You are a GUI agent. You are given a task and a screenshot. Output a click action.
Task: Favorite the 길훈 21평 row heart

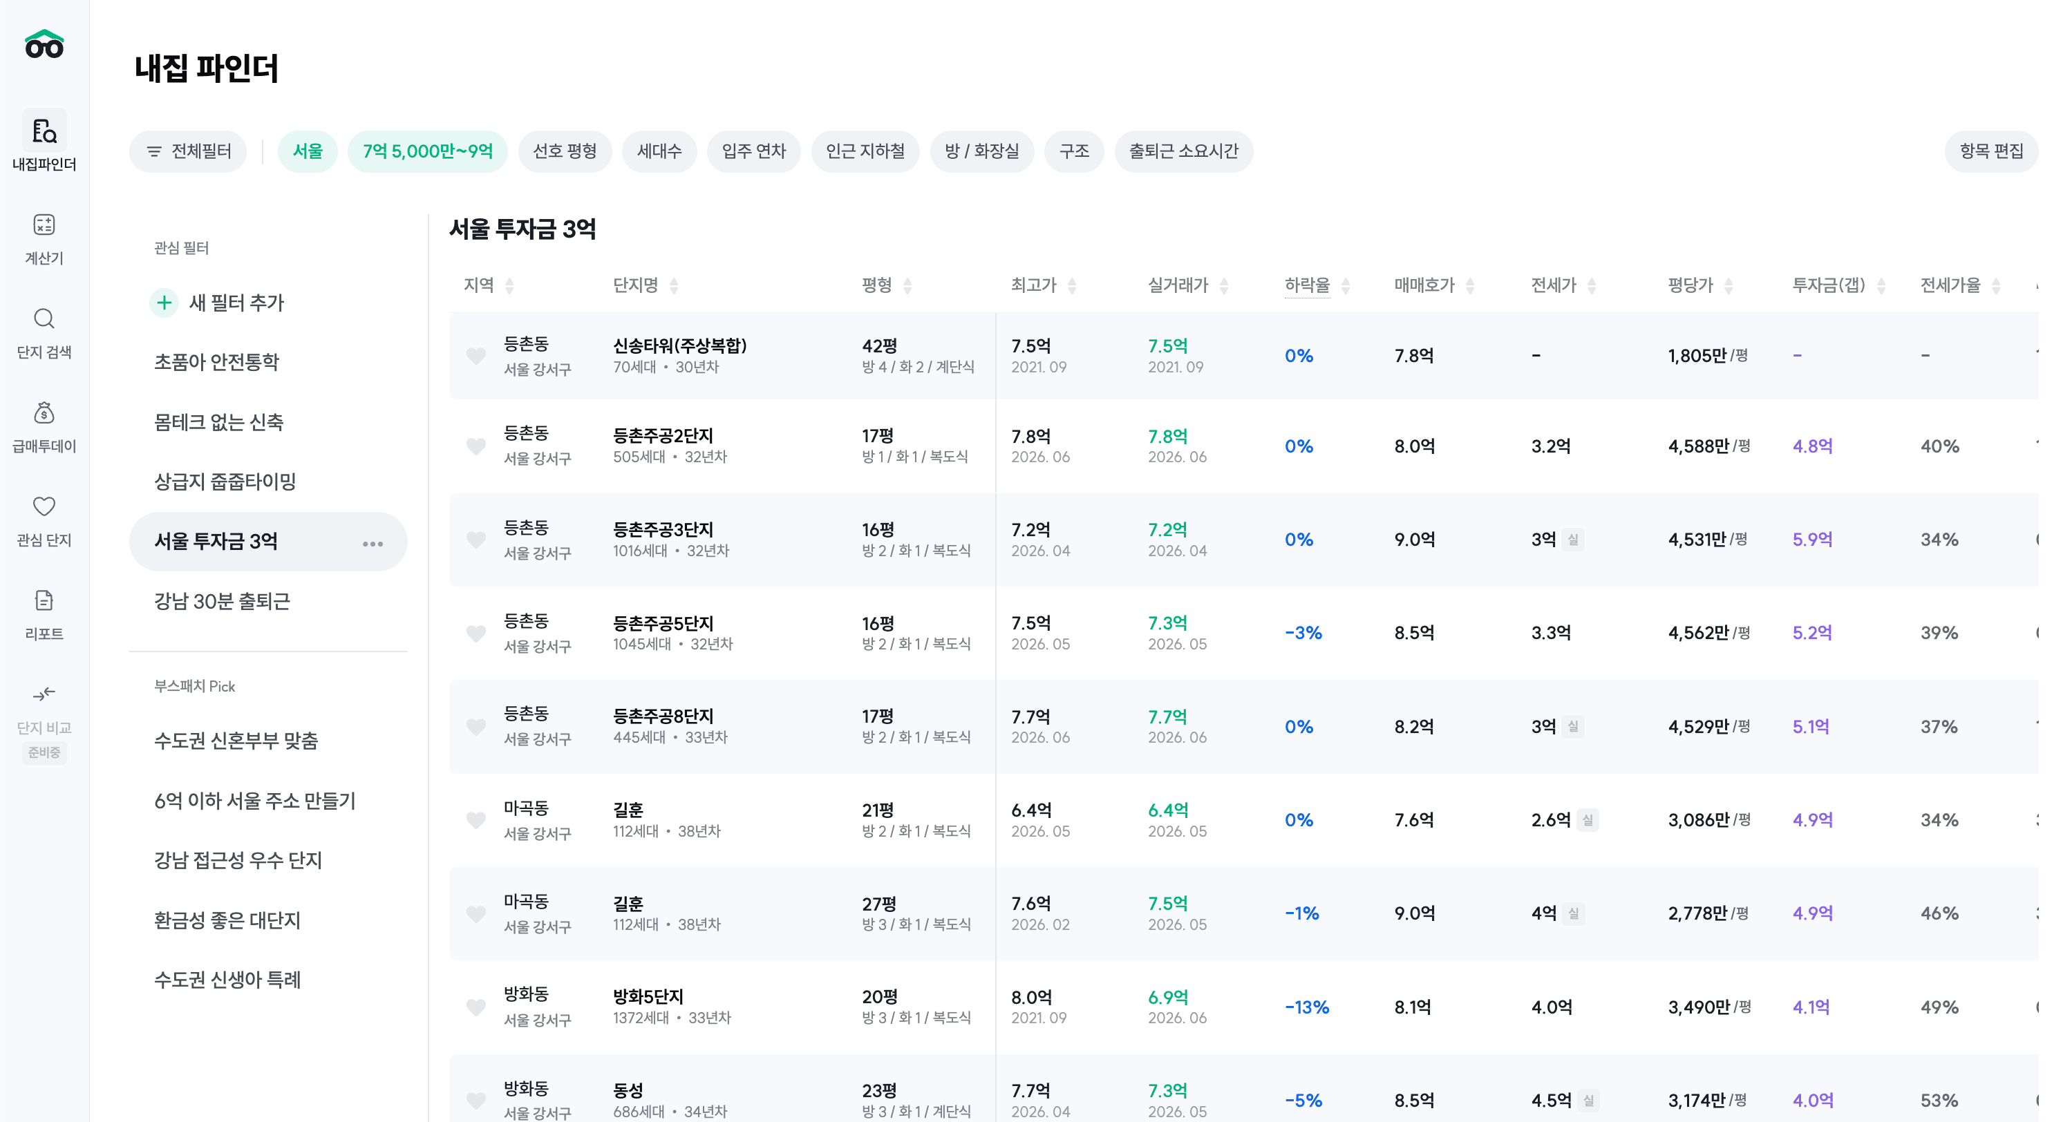pyautogui.click(x=476, y=819)
